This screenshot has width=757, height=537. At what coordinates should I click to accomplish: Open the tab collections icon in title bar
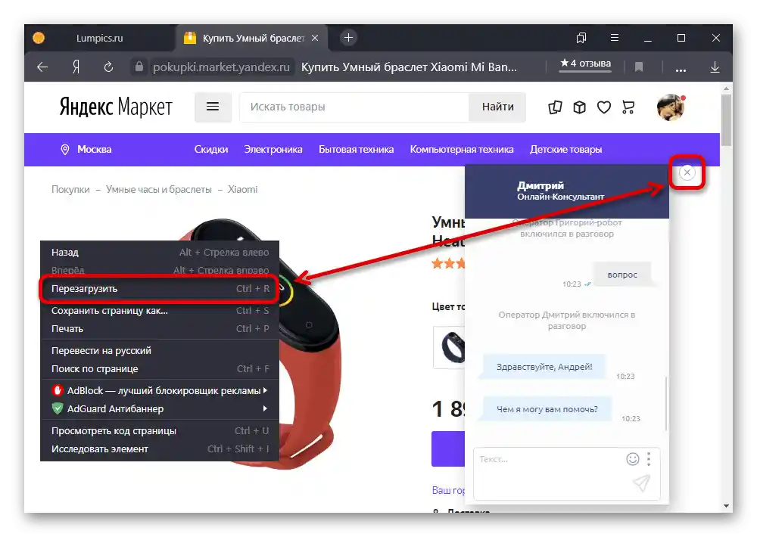[581, 38]
